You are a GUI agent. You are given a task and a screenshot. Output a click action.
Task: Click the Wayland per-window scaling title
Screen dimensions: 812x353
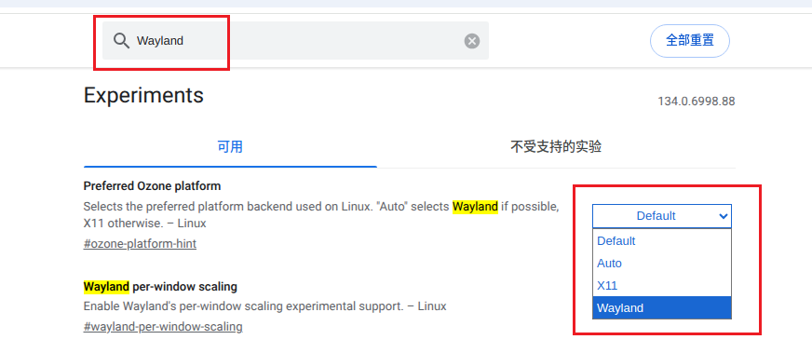point(160,286)
